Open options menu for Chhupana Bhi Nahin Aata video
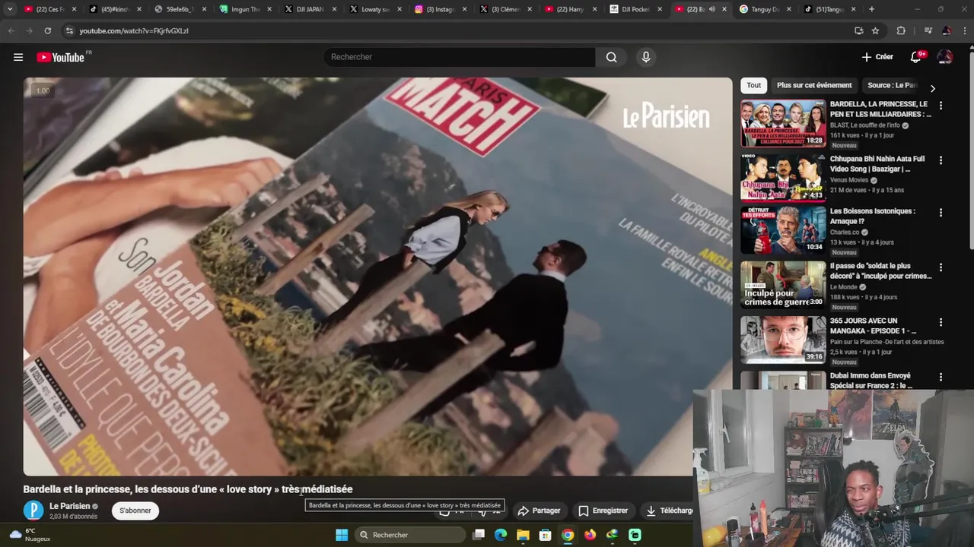The width and height of the screenshot is (974, 547). pos(941,160)
